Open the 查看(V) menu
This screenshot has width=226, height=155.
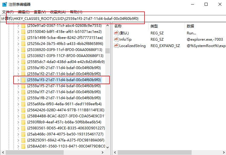40,12
